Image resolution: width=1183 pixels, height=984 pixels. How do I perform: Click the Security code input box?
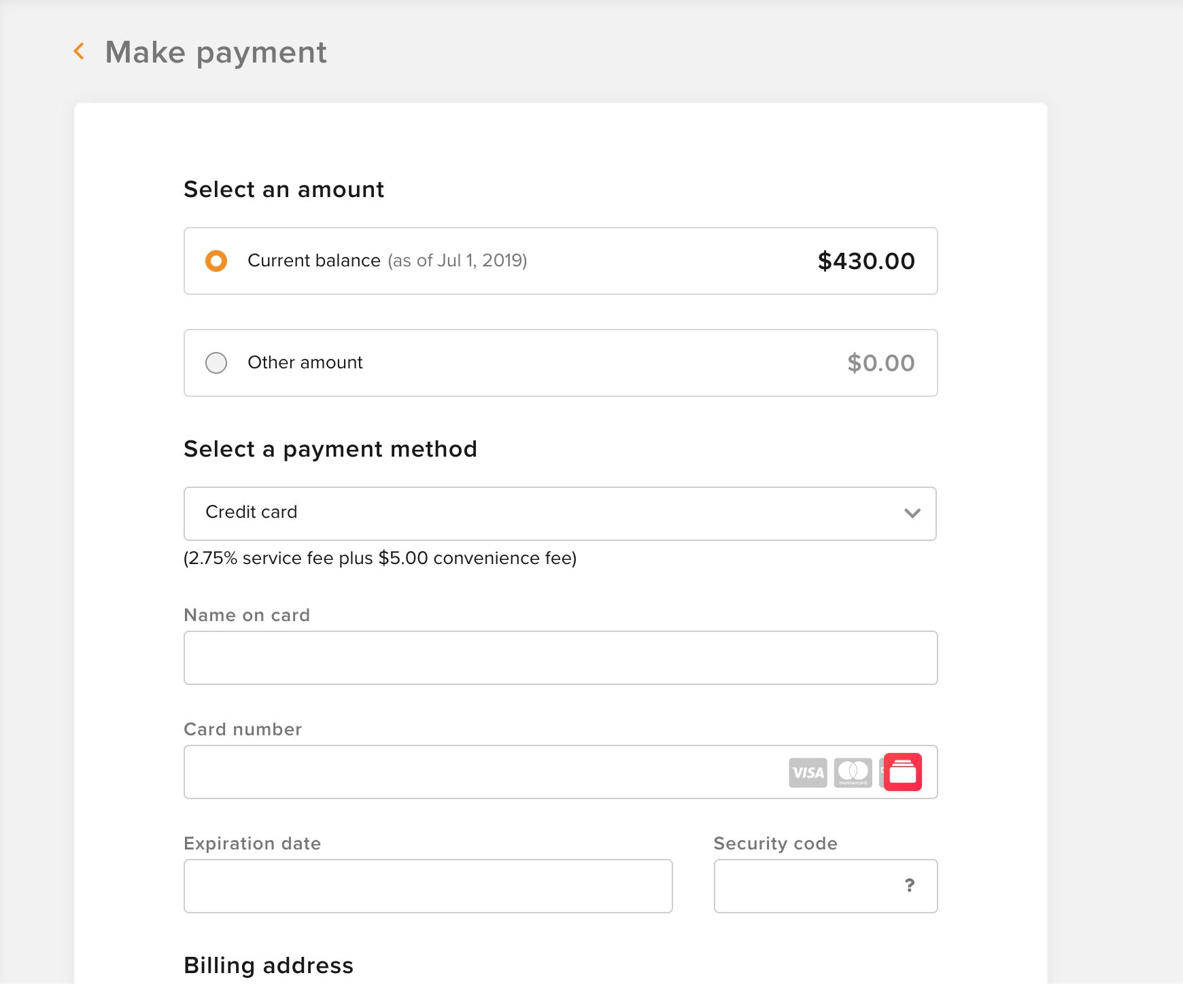point(826,886)
